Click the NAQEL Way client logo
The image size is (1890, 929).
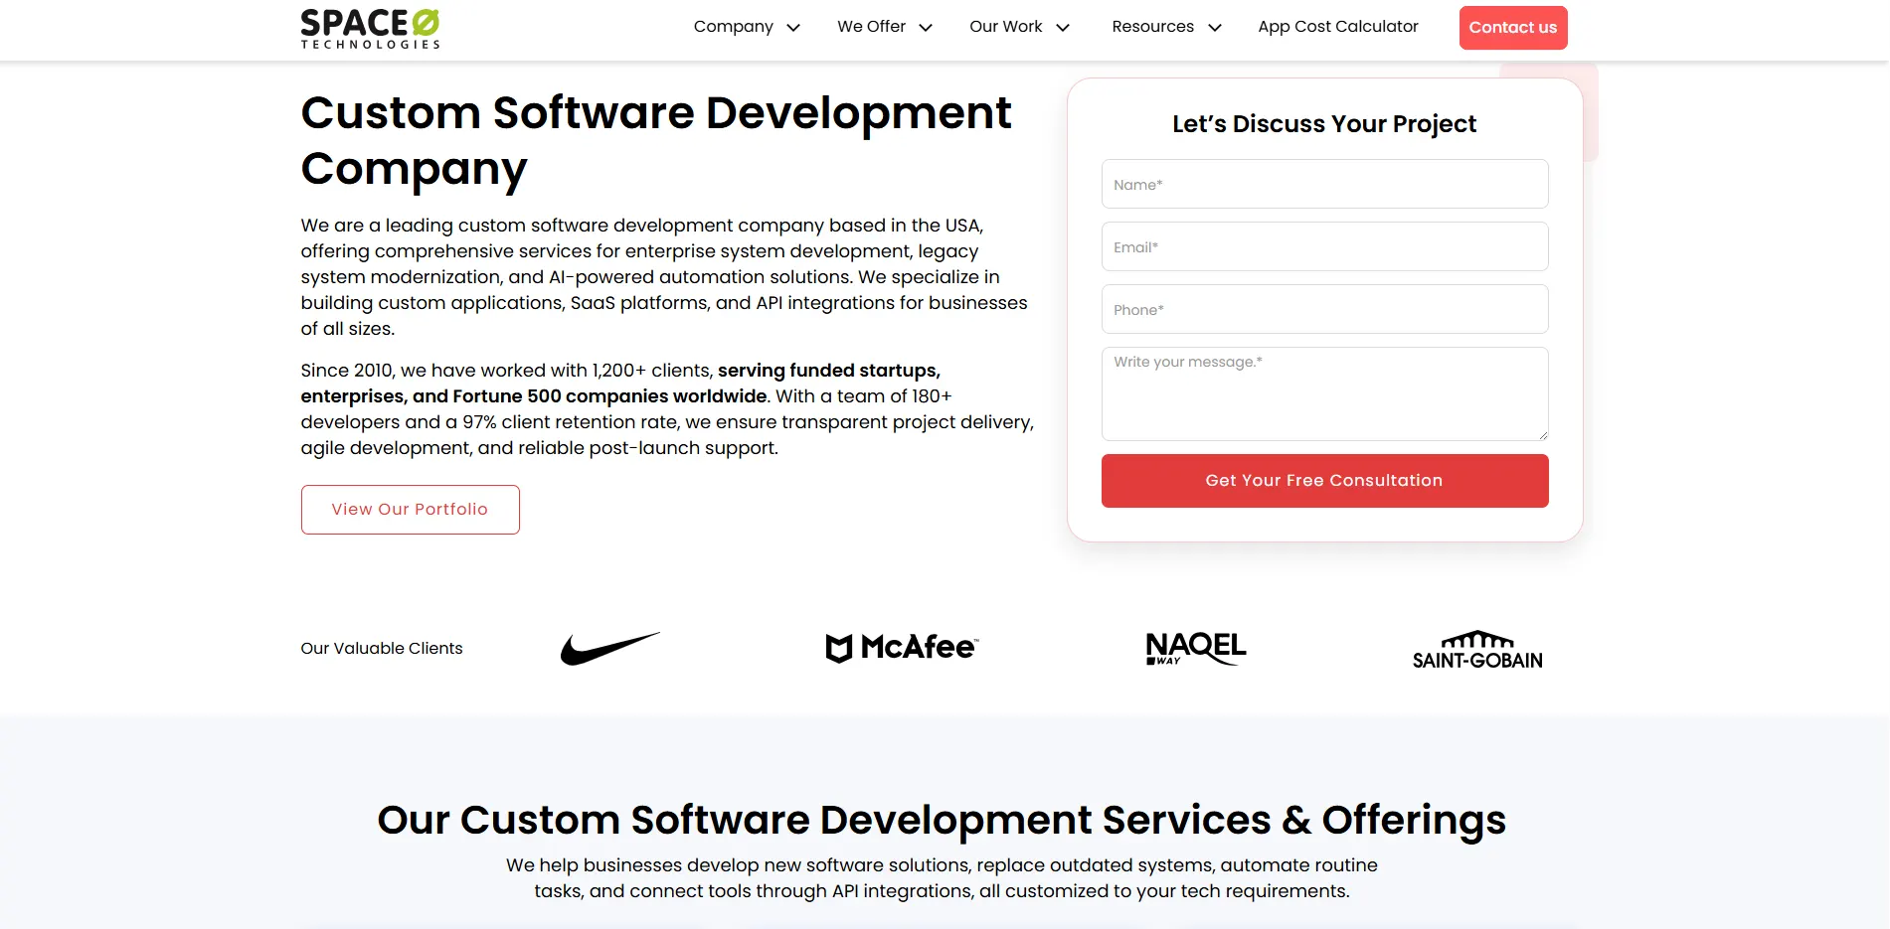click(x=1195, y=648)
